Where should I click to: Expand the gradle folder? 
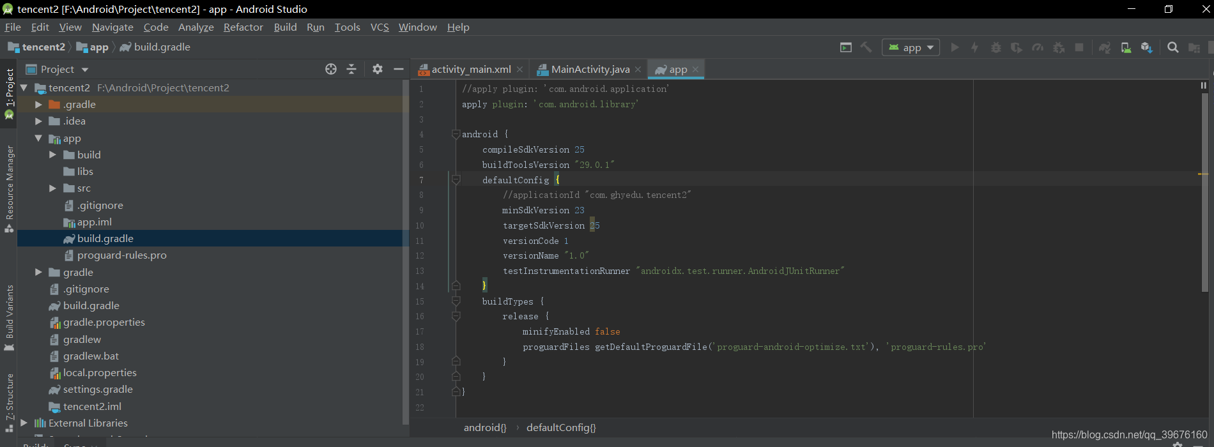coord(38,272)
